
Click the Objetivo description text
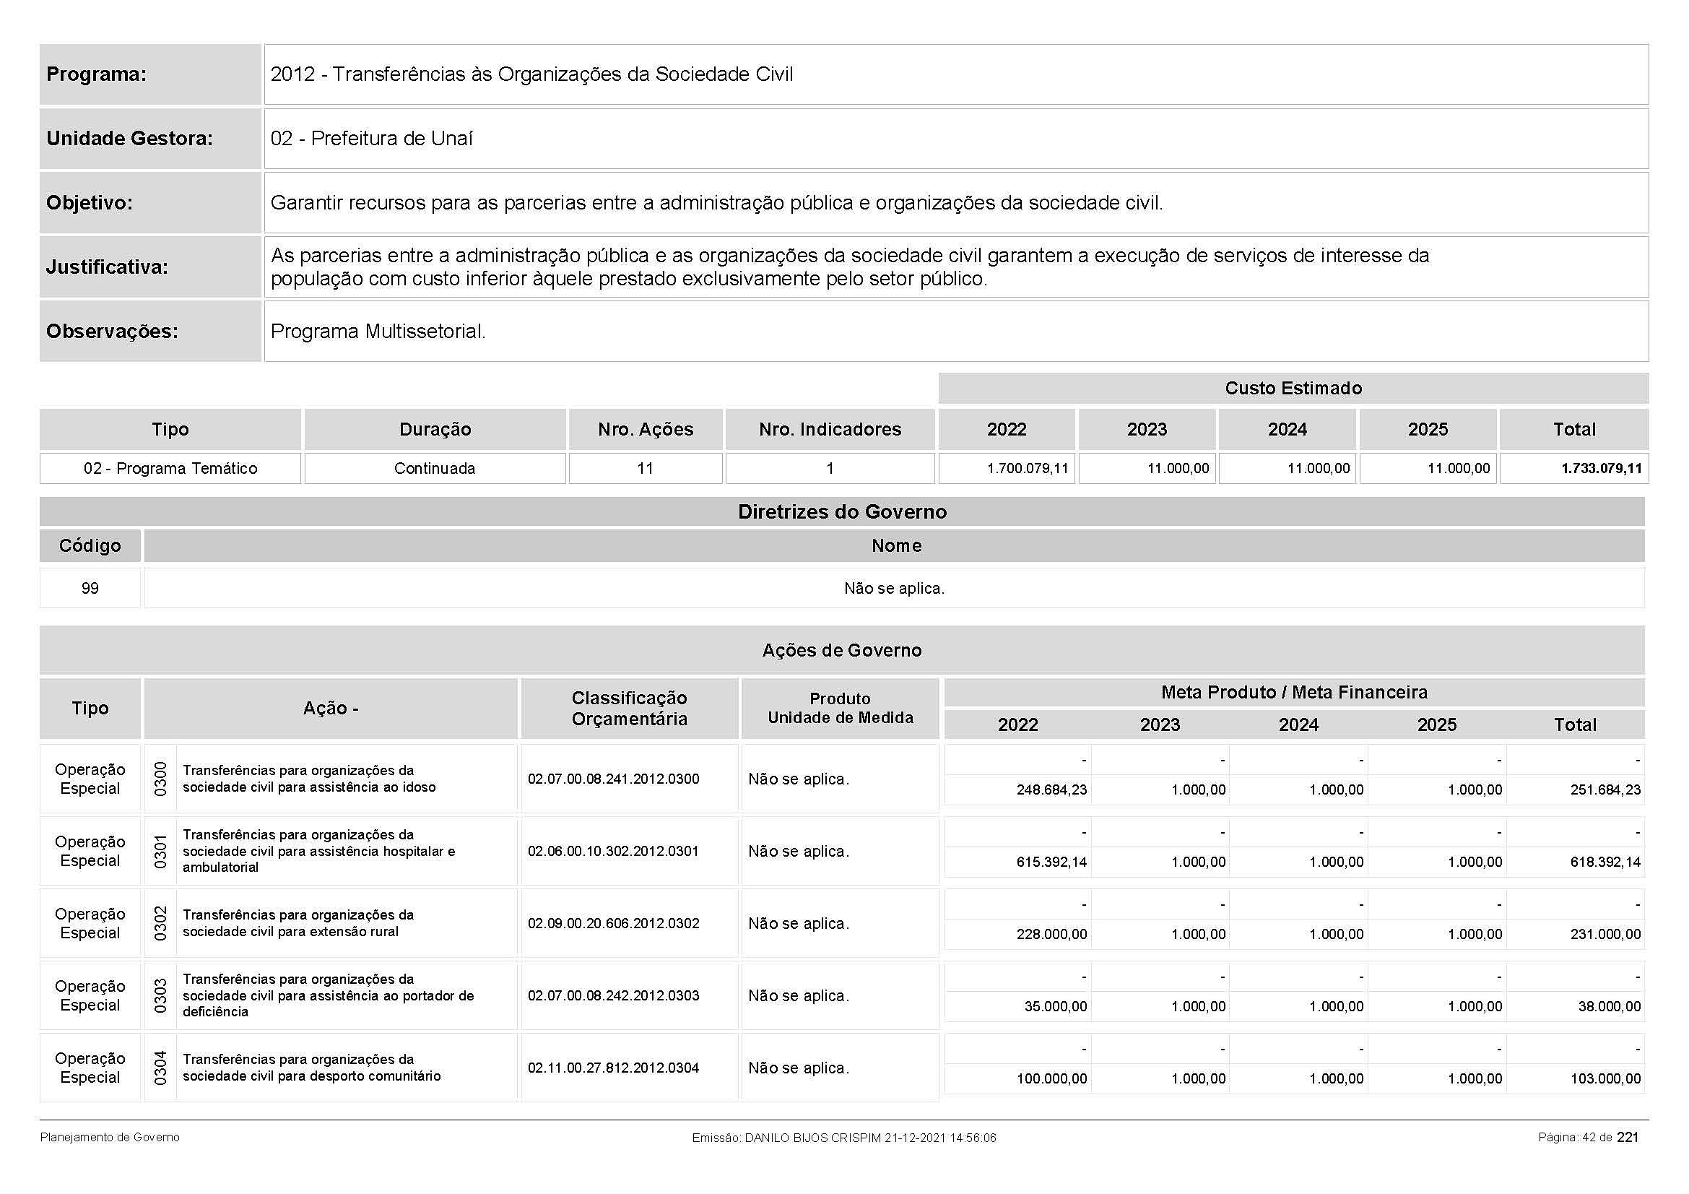coord(716,203)
